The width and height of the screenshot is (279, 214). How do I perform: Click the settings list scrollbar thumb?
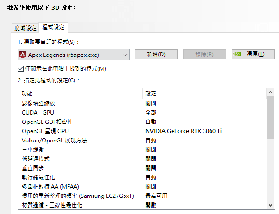271,117
